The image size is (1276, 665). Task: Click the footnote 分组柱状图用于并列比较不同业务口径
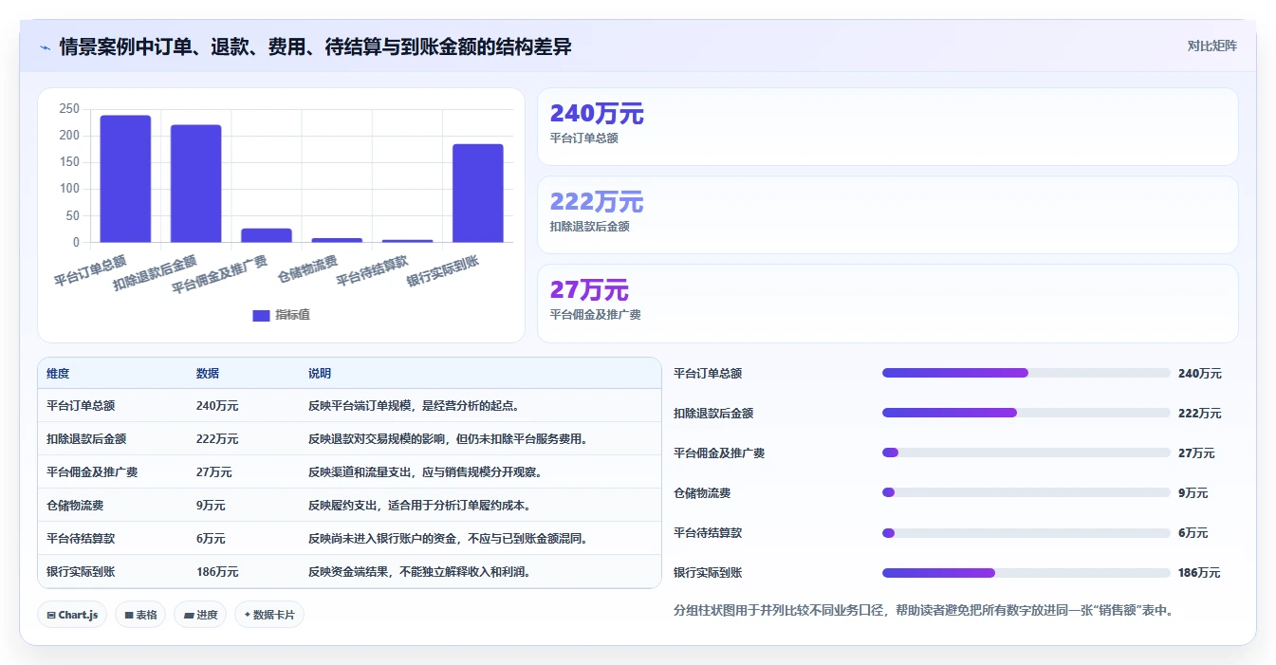coord(924,611)
